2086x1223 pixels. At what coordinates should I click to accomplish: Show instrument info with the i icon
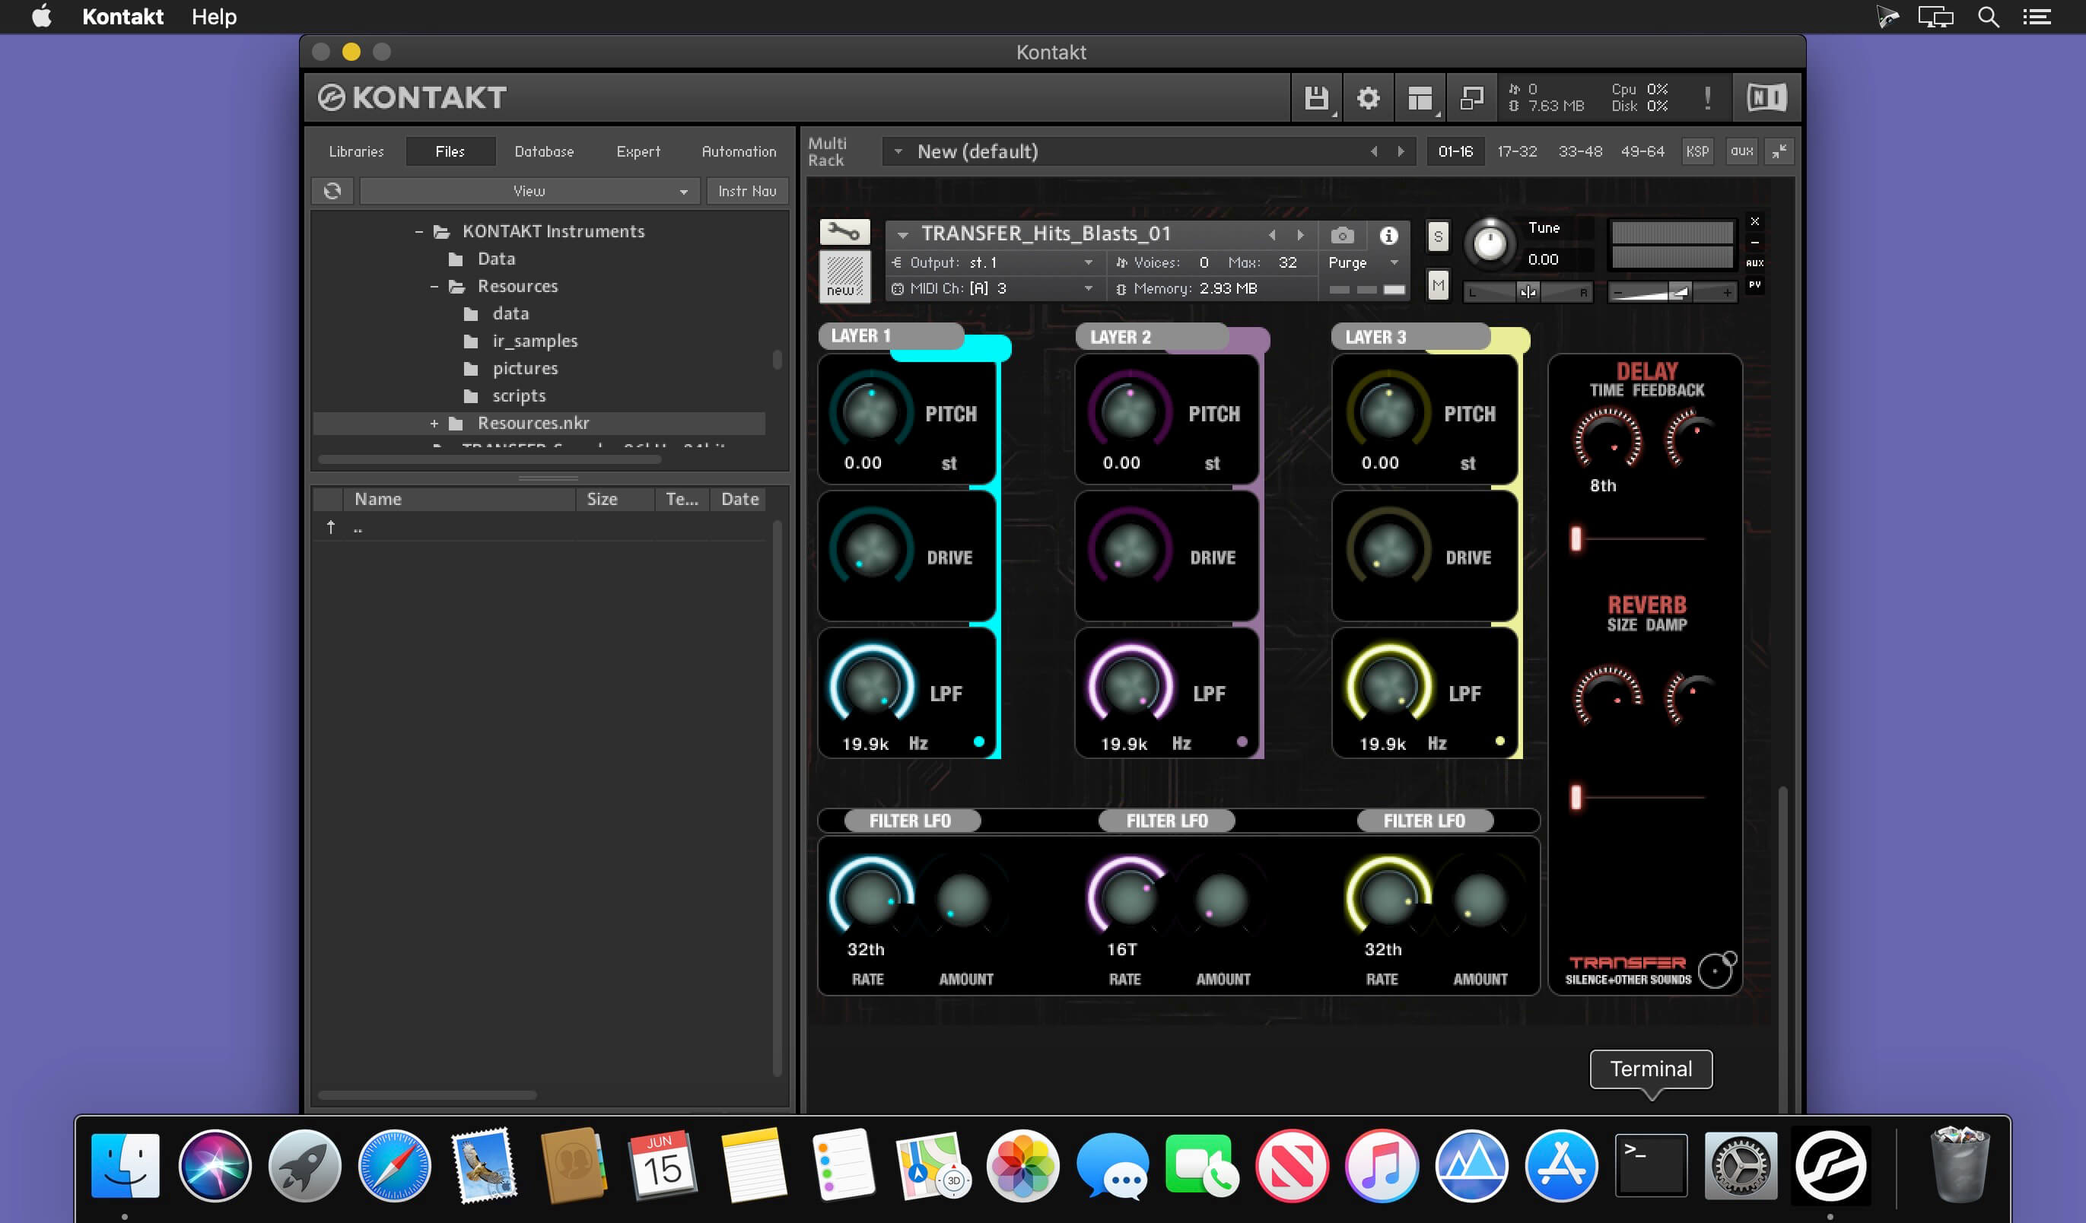(x=1389, y=236)
